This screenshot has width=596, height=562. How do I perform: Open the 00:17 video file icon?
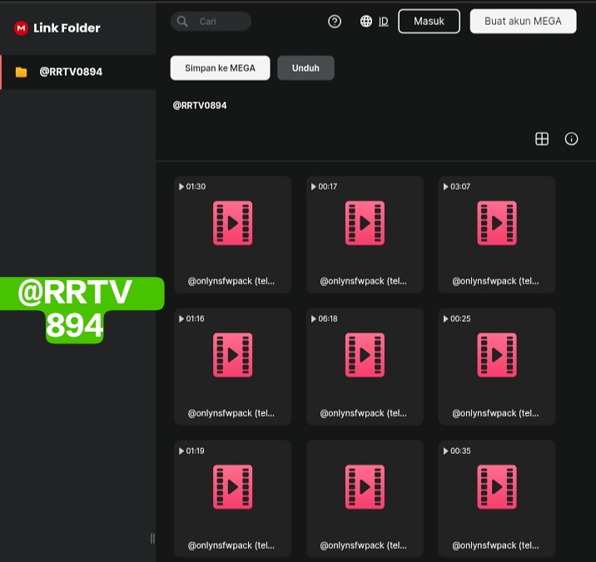click(365, 223)
